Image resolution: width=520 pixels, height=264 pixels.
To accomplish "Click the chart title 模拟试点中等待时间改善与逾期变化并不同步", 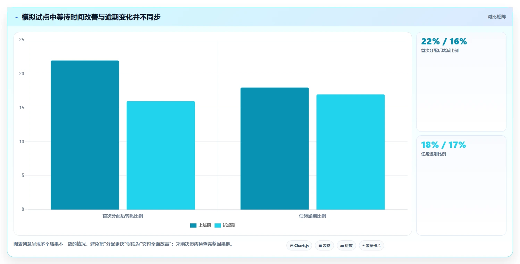I will [x=91, y=17].
